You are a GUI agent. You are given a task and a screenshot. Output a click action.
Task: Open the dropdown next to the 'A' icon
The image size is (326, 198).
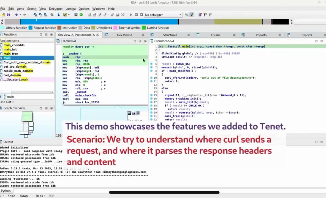point(69,15)
